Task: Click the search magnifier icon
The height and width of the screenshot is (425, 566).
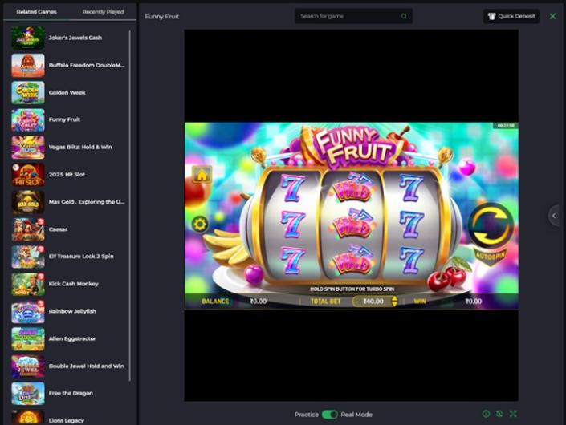Action: point(404,16)
